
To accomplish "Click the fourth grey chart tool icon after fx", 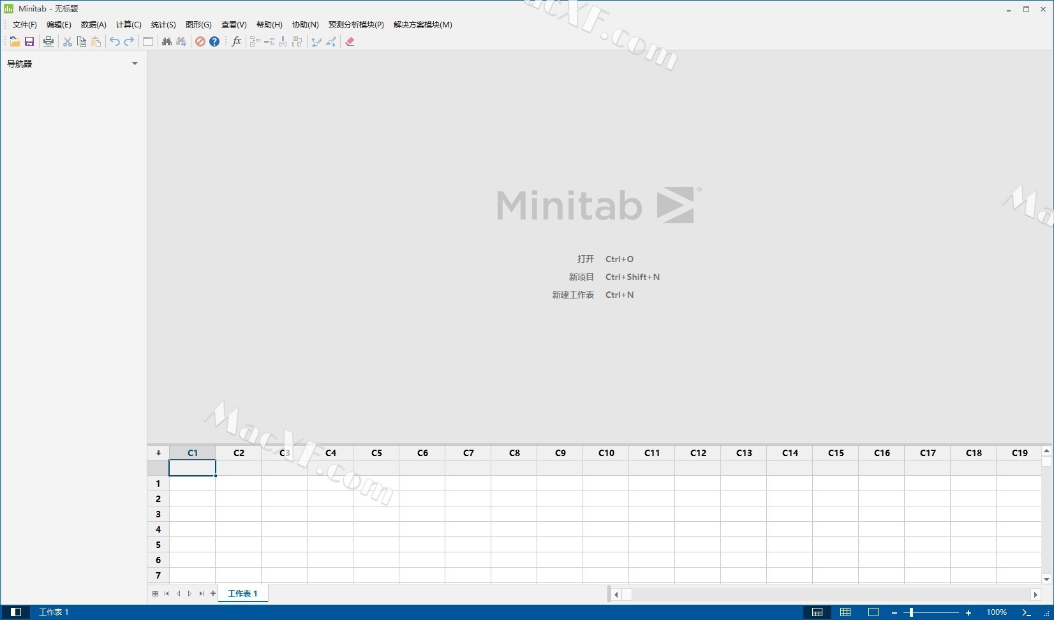I will [x=297, y=41].
